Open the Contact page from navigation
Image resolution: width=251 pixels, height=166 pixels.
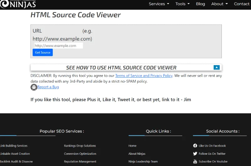(242, 4)
